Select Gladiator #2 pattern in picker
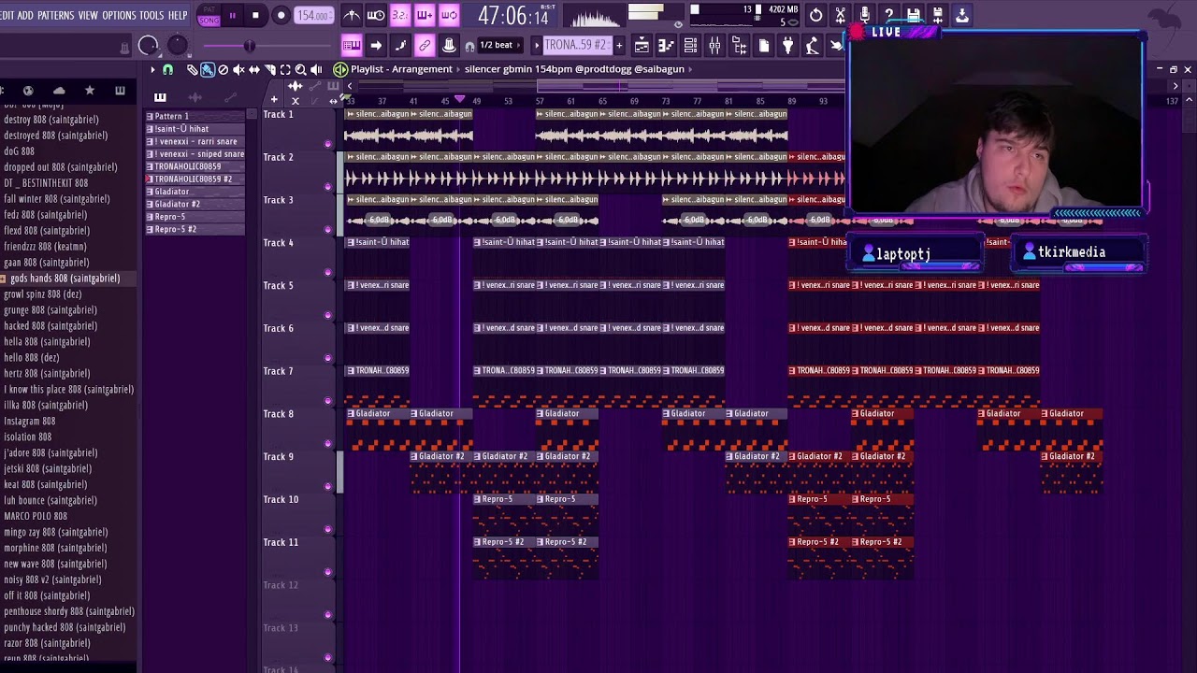 pyautogui.click(x=195, y=204)
